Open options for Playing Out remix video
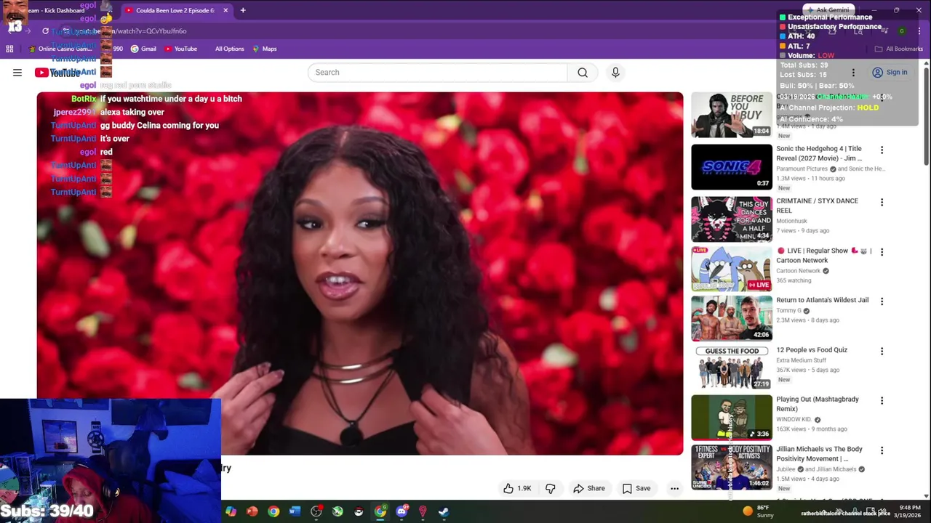Screen dimensions: 931x523 click(x=882, y=401)
